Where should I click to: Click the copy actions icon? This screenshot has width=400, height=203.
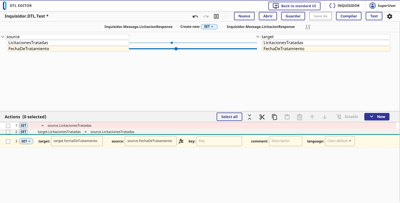point(274,117)
